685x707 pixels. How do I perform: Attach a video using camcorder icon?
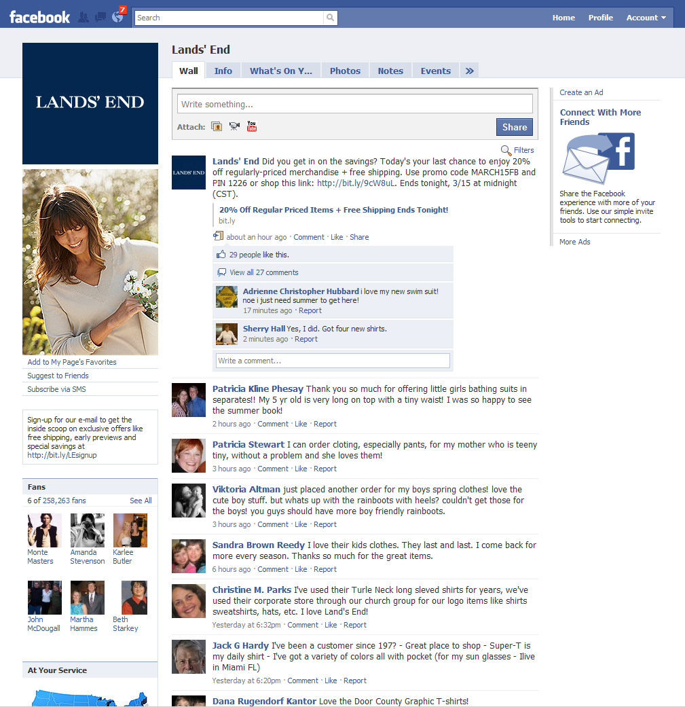pyautogui.click(x=234, y=126)
